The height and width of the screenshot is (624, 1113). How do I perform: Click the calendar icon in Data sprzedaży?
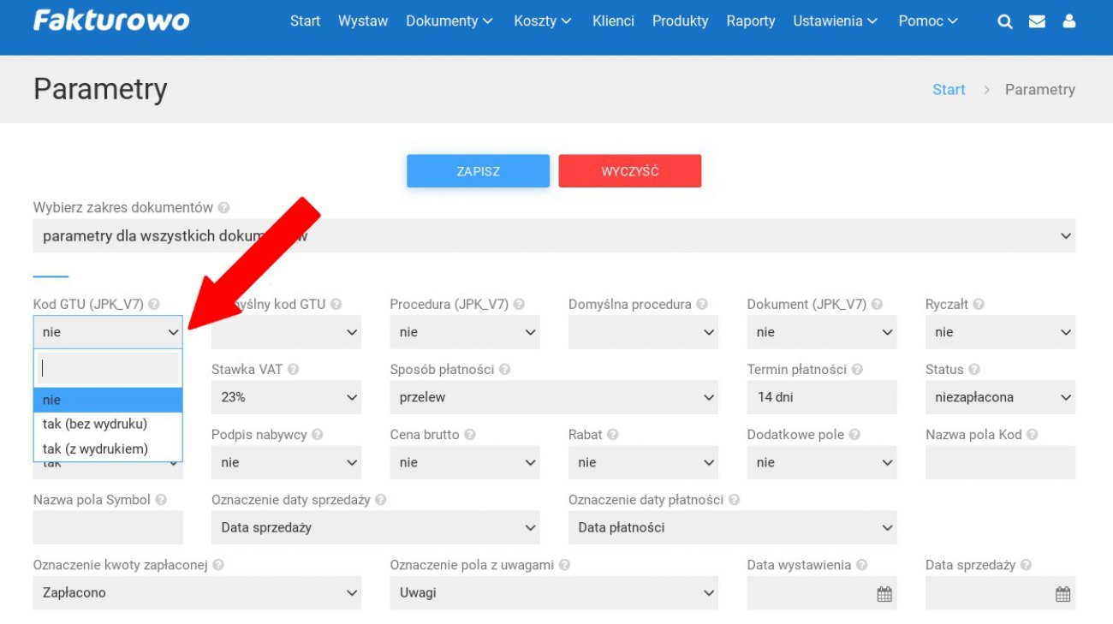[1062, 594]
